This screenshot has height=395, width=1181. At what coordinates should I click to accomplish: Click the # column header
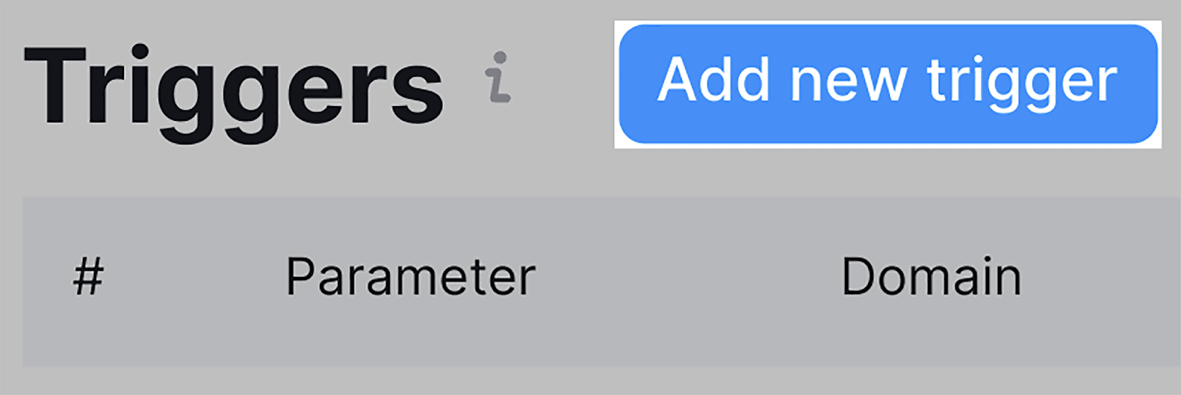88,278
